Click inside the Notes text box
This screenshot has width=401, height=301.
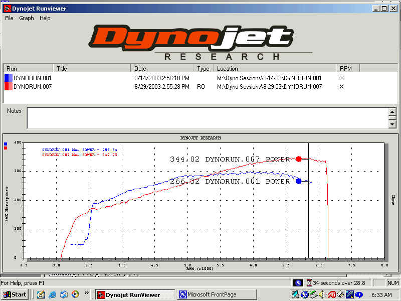tap(208, 118)
